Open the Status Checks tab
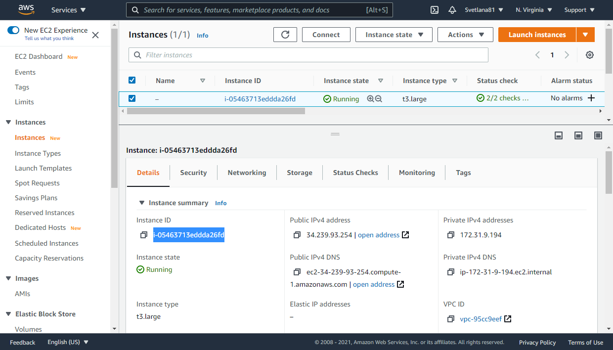Image resolution: width=613 pixels, height=350 pixels. (x=355, y=173)
